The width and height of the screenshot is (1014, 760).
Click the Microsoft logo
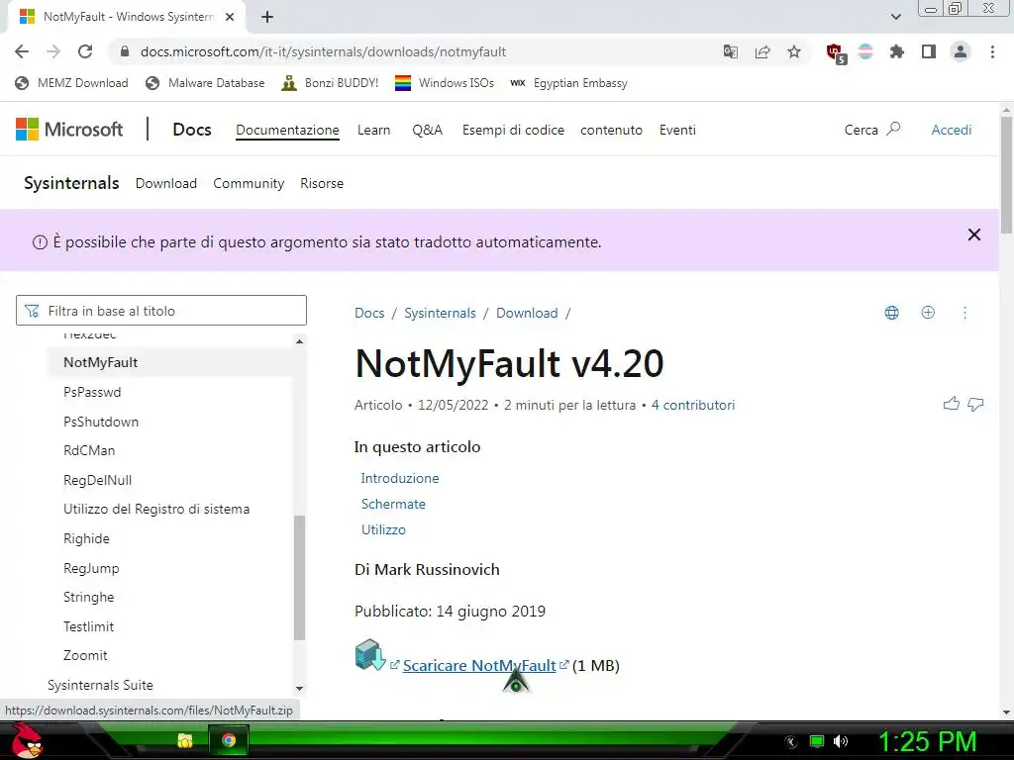(69, 130)
